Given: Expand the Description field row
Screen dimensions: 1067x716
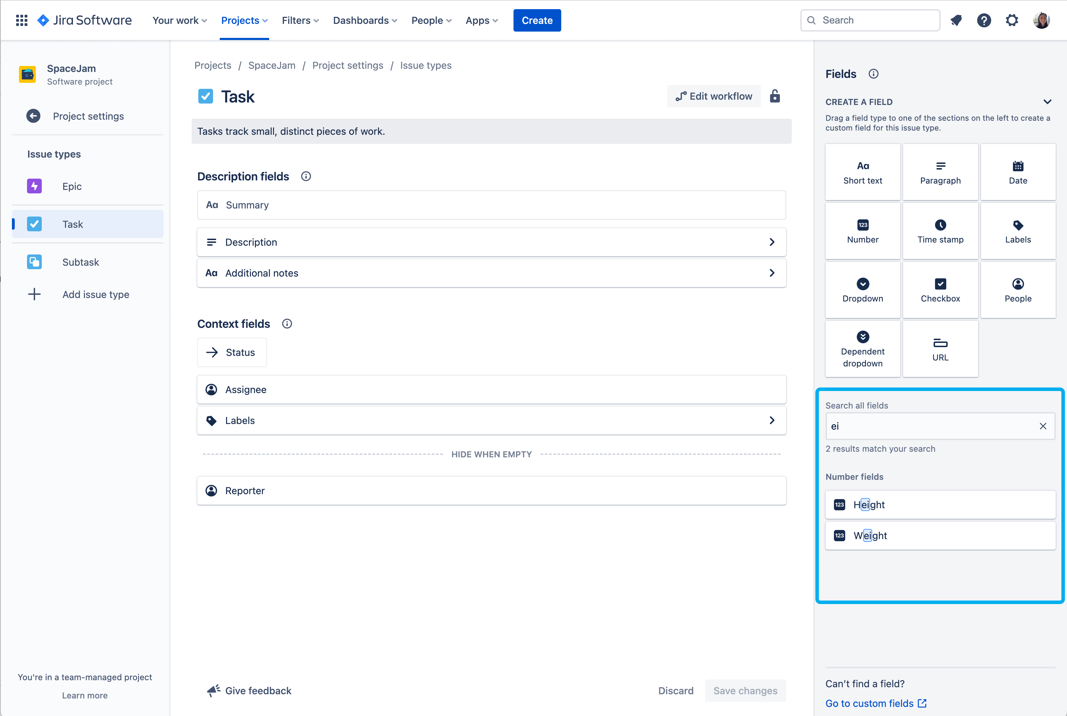Looking at the screenshot, I should 491,242.
